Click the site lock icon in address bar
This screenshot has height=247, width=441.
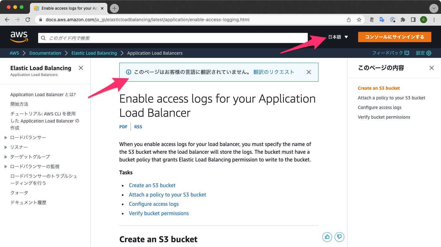(x=41, y=20)
